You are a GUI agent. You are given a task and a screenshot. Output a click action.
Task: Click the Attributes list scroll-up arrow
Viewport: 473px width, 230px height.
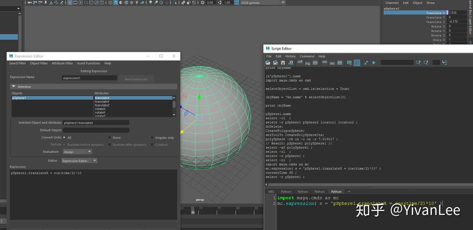tap(174, 97)
